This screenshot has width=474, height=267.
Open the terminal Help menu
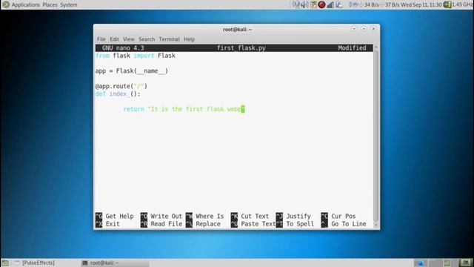point(190,39)
